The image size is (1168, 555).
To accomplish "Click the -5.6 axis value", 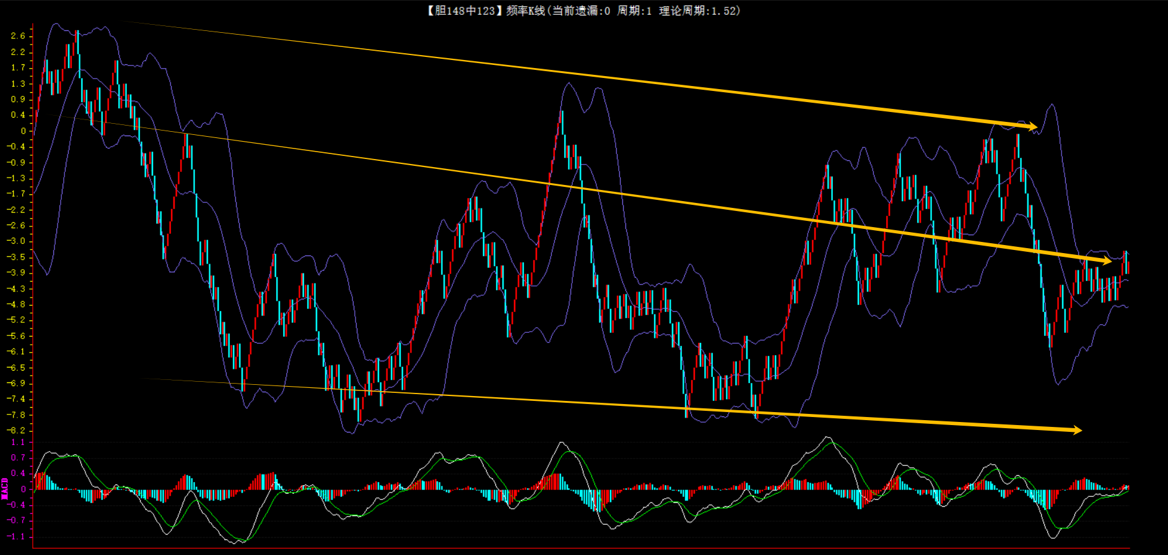I will click(16, 336).
